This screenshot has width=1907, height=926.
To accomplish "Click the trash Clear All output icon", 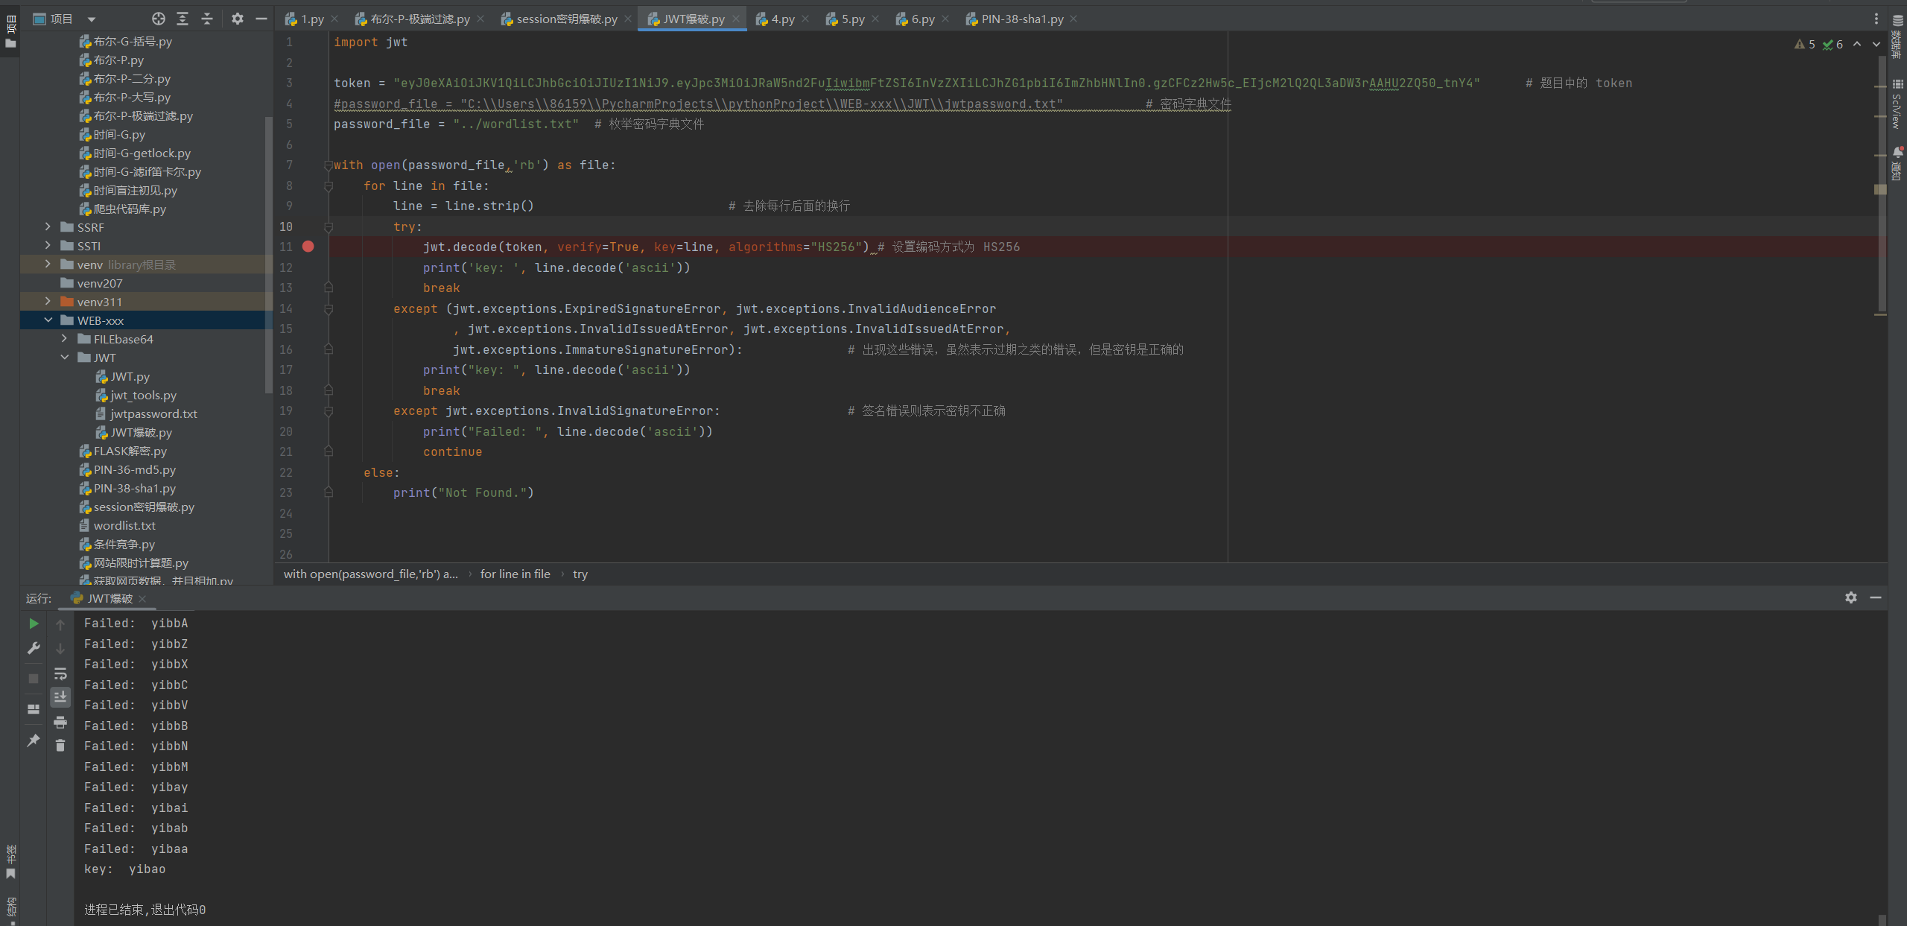I will point(60,745).
